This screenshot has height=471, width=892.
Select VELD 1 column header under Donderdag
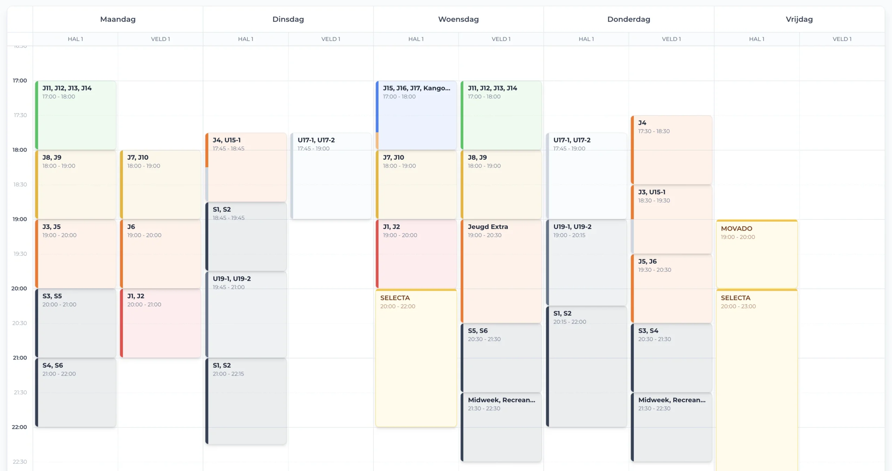click(x=671, y=39)
